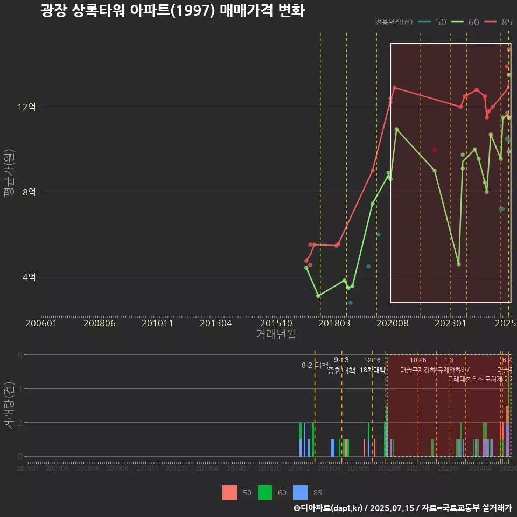
Task: Click the red line's peak point after 202008
Action: click(395, 88)
